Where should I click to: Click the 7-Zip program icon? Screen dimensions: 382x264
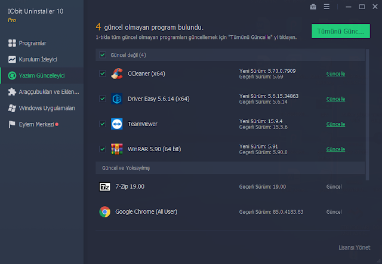point(105,187)
